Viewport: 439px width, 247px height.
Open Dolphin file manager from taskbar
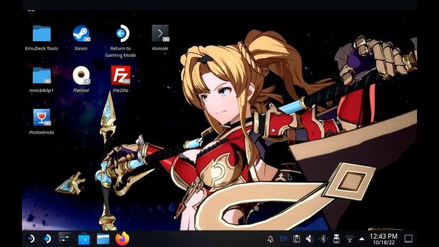pos(103,239)
